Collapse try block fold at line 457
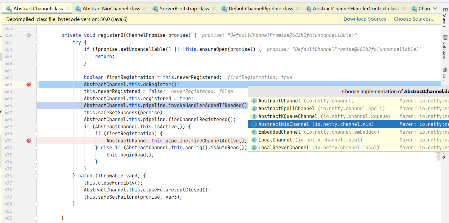Viewport: 449px width, 223px height. click(x=37, y=42)
